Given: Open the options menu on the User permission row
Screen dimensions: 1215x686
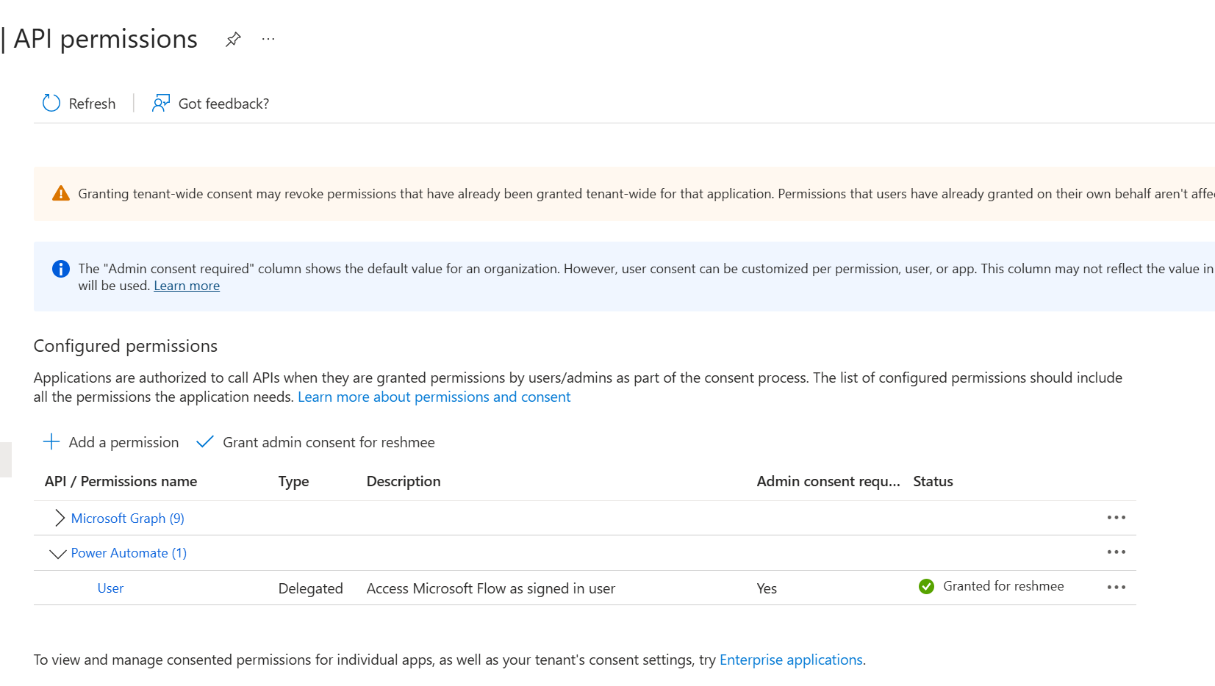Looking at the screenshot, I should point(1116,587).
